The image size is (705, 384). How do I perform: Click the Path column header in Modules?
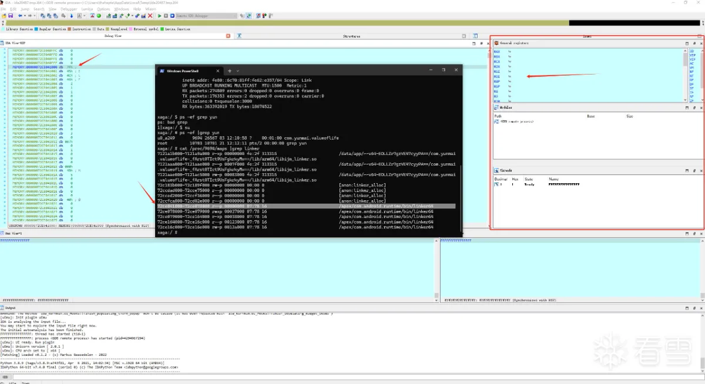[498, 116]
